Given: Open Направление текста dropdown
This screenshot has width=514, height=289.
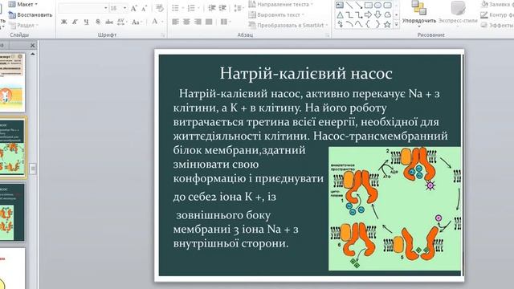Looking at the screenshot, I should click(281, 4).
